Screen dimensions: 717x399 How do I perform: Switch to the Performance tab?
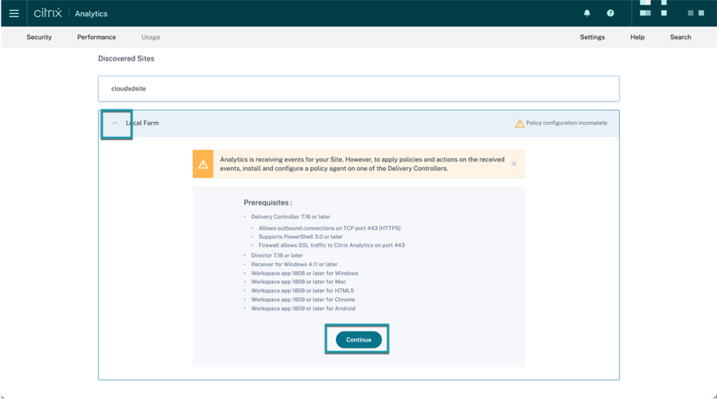pos(96,37)
